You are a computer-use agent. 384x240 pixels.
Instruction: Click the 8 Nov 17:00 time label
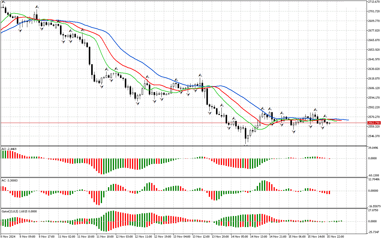click(x=46, y=237)
